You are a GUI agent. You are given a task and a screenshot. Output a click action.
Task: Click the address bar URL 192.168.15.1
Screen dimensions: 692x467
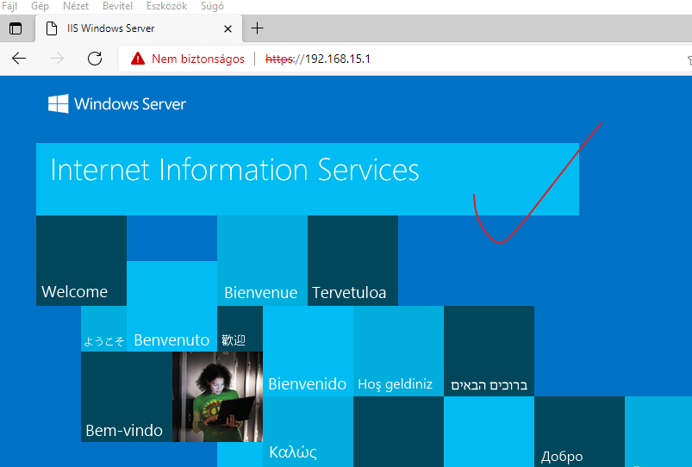pos(318,59)
